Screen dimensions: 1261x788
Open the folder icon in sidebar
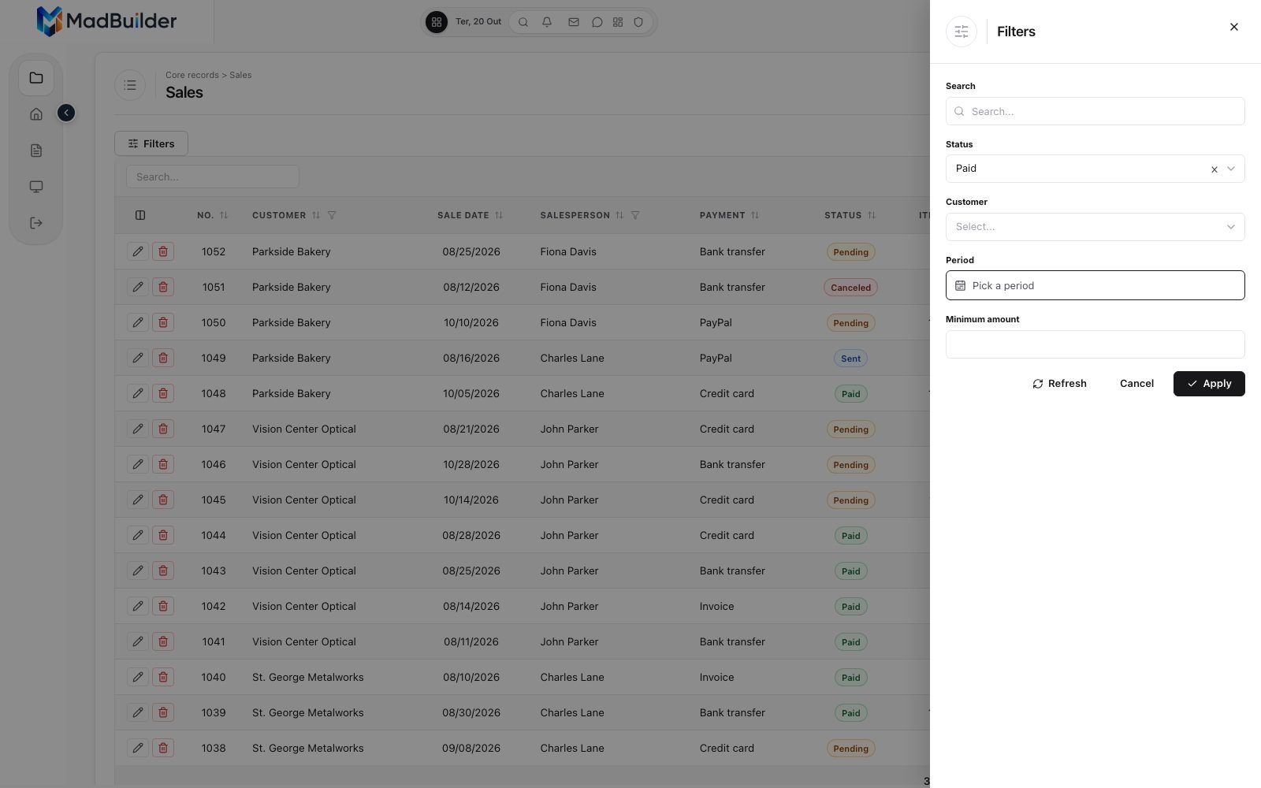point(36,78)
